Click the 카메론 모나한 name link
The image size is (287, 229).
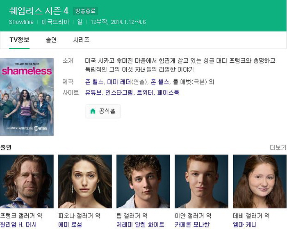pyautogui.click(x=192, y=224)
